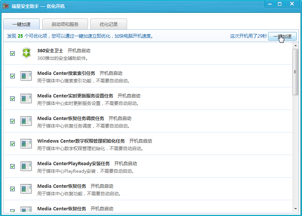Select the 一键加速 tab
The image size is (302, 216).
21,24
